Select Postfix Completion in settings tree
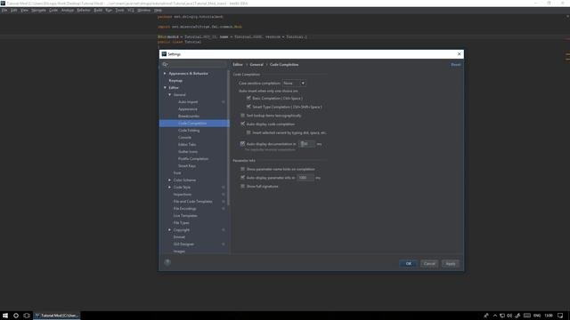Image resolution: width=570 pixels, height=320 pixels. pyautogui.click(x=193, y=159)
